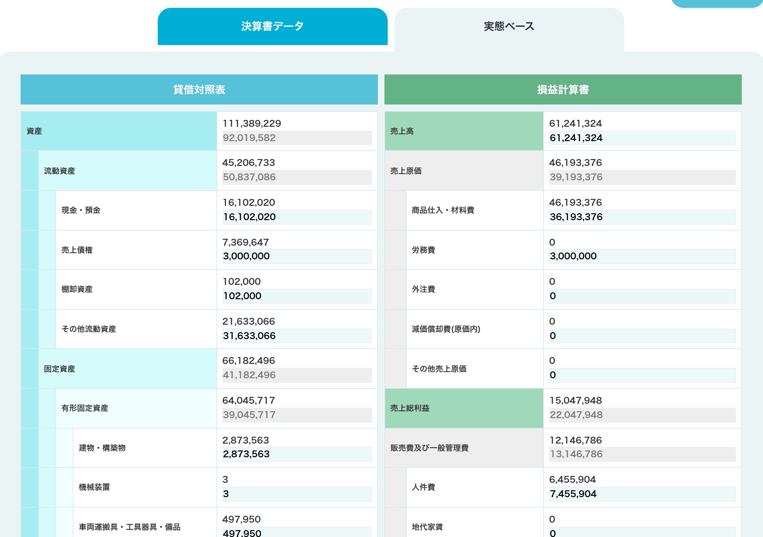Click the 貸借対照表 header

[x=199, y=89]
